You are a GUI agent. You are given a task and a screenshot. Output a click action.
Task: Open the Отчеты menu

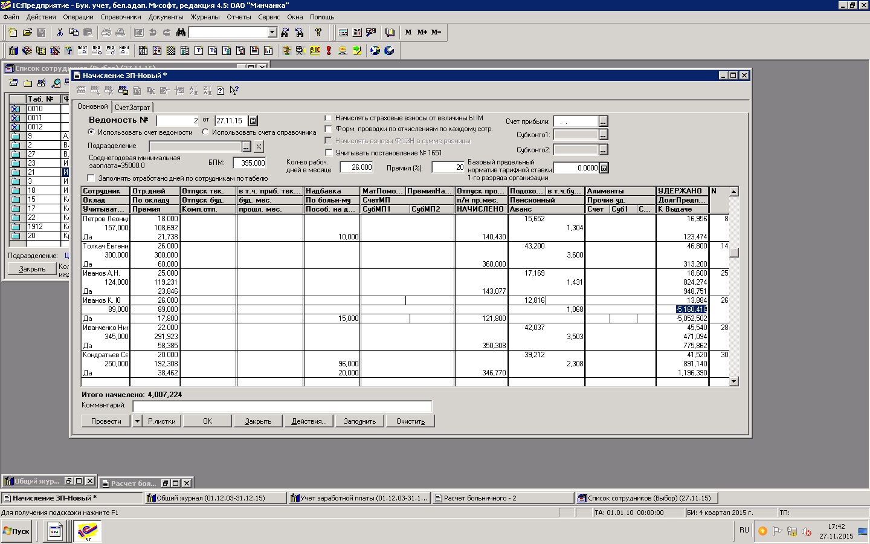point(239,17)
